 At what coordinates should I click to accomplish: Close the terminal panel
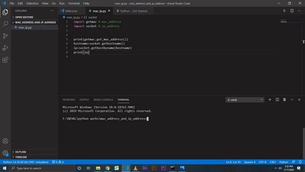click(299, 100)
